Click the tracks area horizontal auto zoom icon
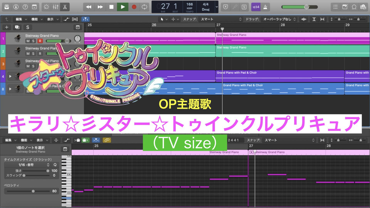370x208 pixels. [322, 19]
